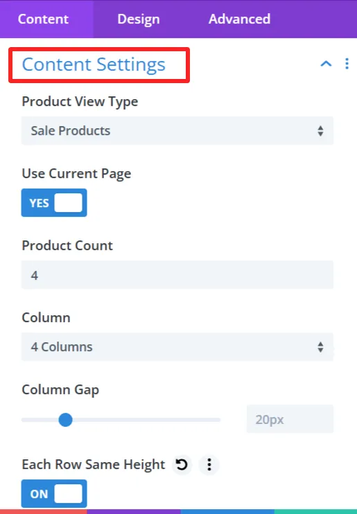Turn off the Each Row Same Height switch
This screenshot has height=514, width=357.
(x=54, y=493)
